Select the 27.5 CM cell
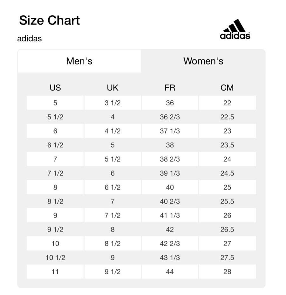 pyautogui.click(x=227, y=258)
